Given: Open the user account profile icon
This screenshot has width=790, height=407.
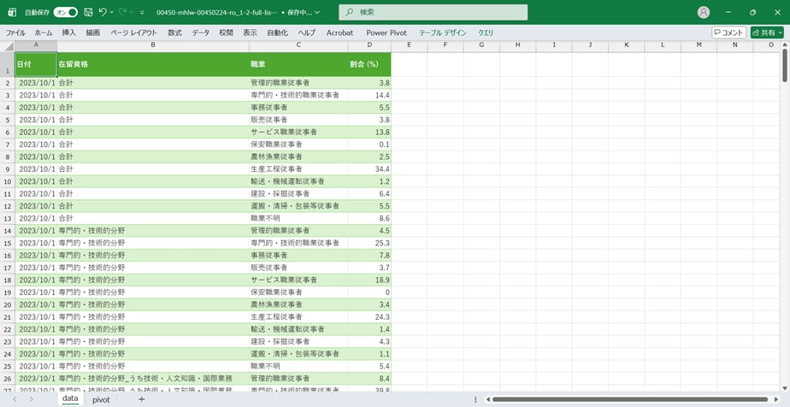Looking at the screenshot, I should click(x=704, y=13).
